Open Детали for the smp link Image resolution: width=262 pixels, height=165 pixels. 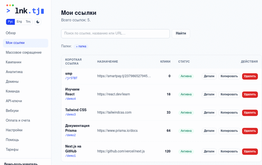(x=209, y=76)
